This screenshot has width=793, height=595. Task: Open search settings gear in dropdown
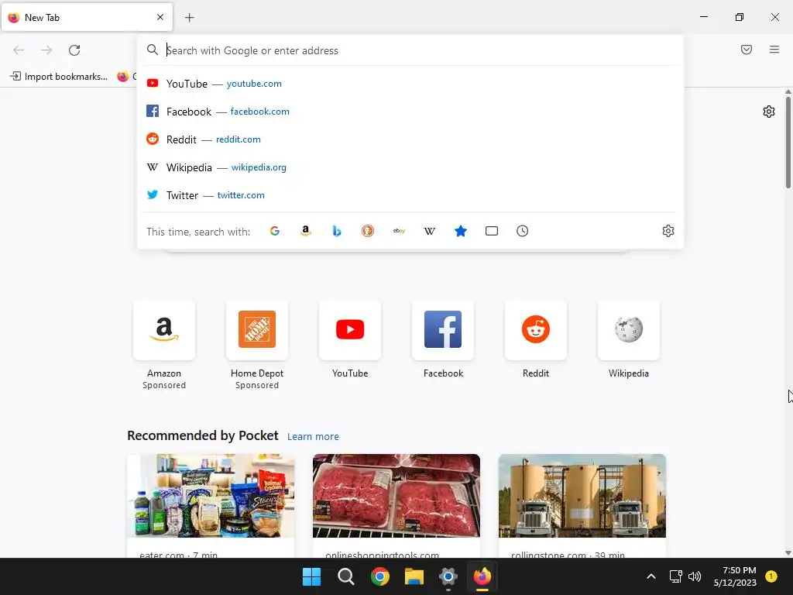[668, 231]
